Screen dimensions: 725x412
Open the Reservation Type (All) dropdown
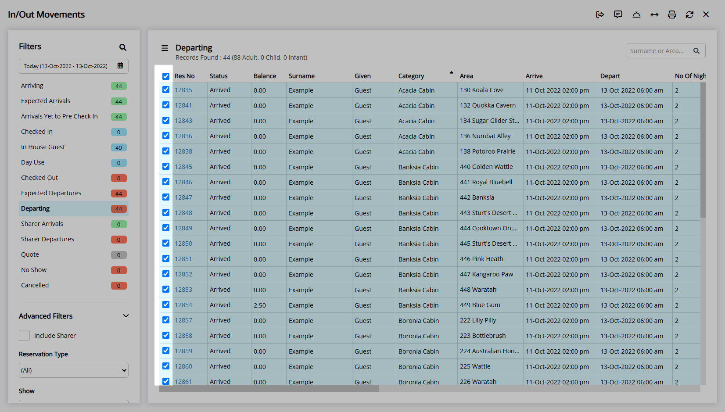74,370
